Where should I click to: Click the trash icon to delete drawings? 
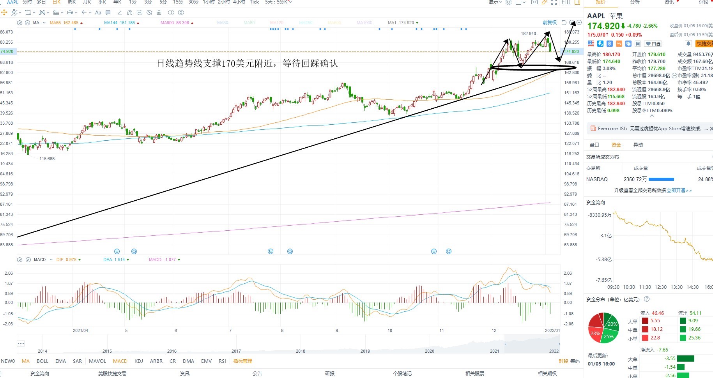(x=159, y=12)
